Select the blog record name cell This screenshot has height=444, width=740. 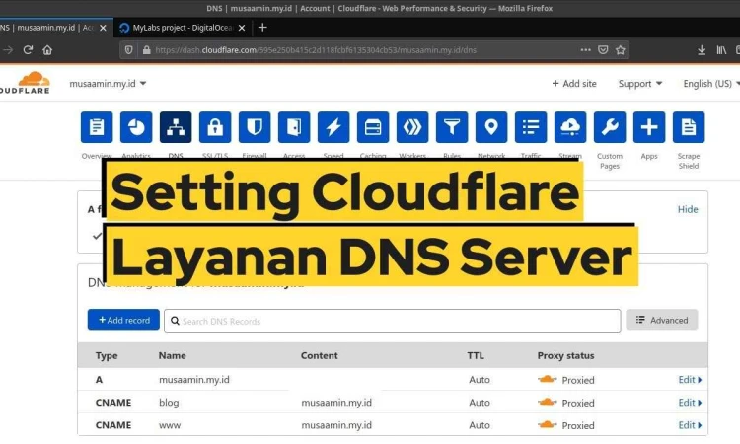(169, 403)
